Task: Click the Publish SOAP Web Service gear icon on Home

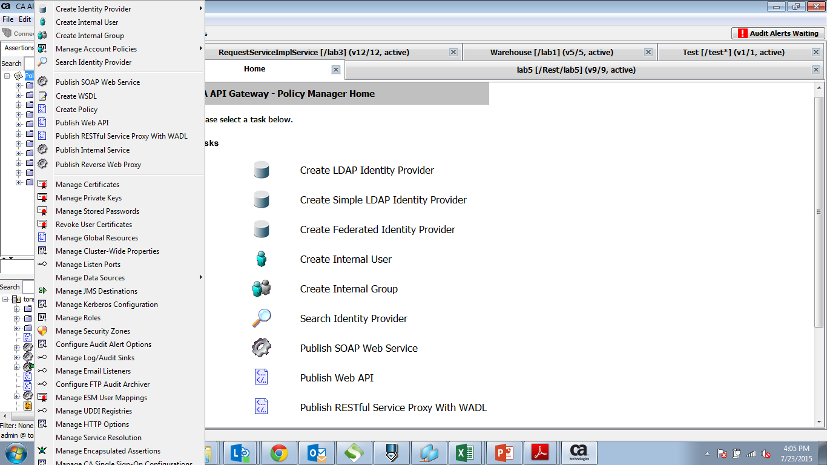Action: click(261, 348)
